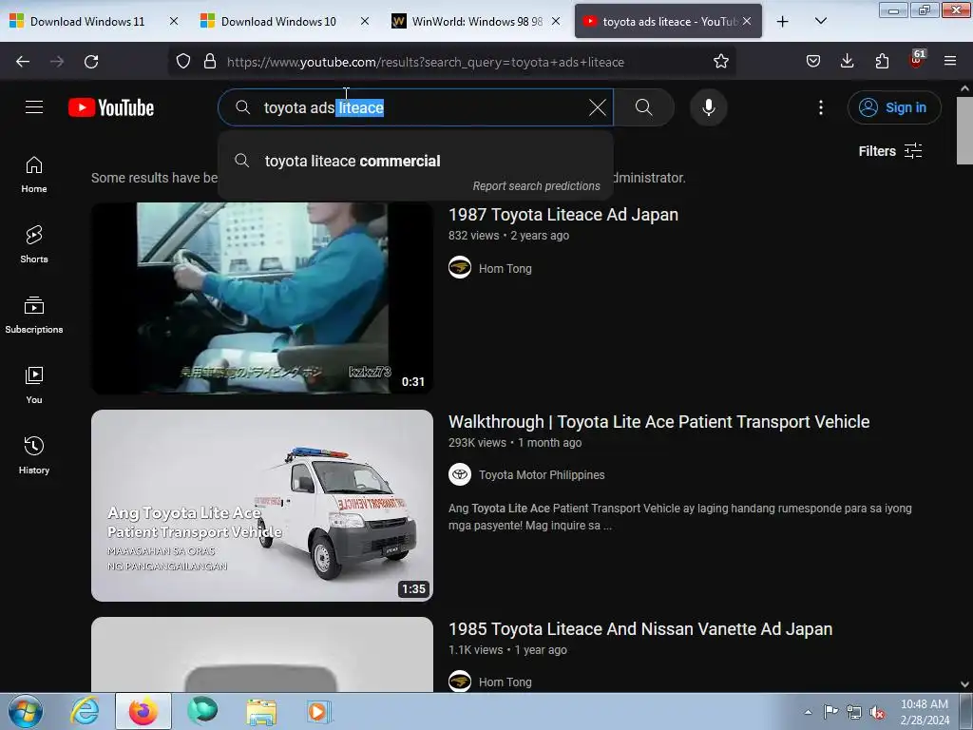Close the WinWorld tab
This screenshot has height=730, width=973.
point(556,21)
